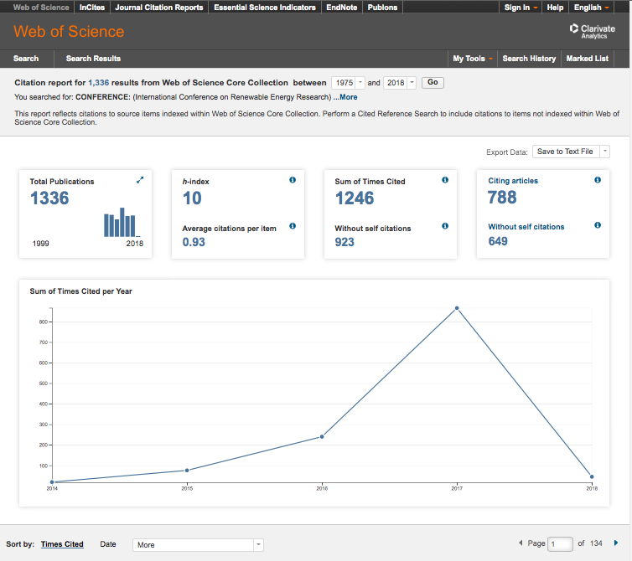Click the 2014 data point on the chart
632x561 pixels.
[x=52, y=482]
